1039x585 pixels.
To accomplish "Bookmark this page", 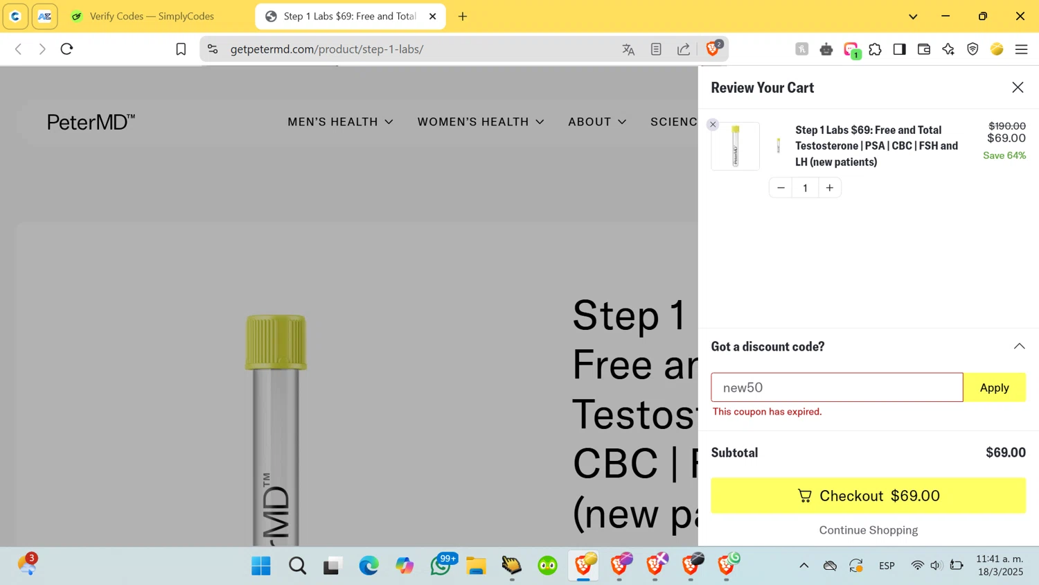I will pos(181,49).
